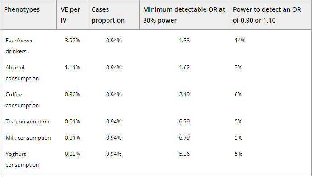This screenshot has width=312, height=177.
Task: Click the Cases proportion column header
Action: click(108, 15)
